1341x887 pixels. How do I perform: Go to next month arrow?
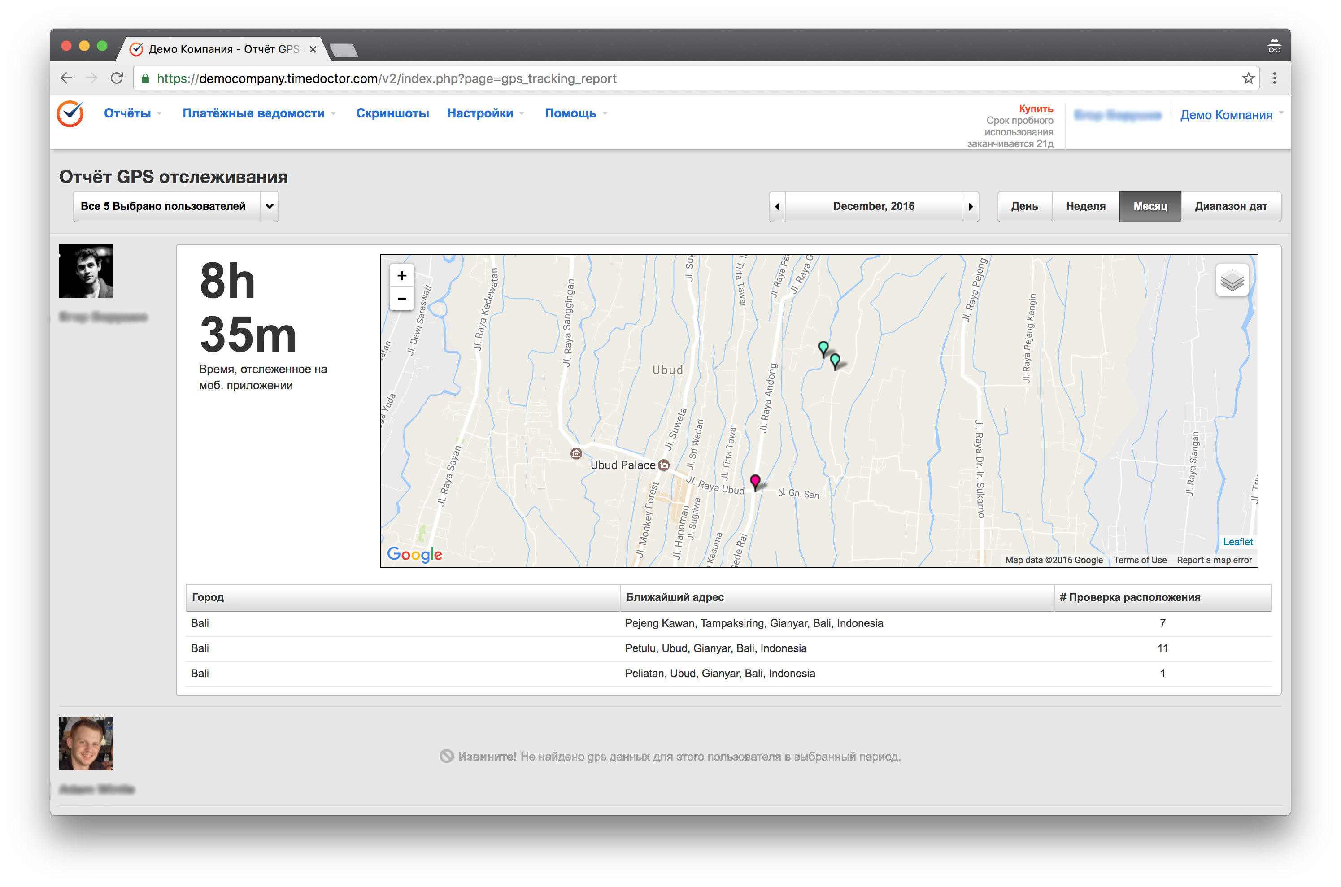971,206
